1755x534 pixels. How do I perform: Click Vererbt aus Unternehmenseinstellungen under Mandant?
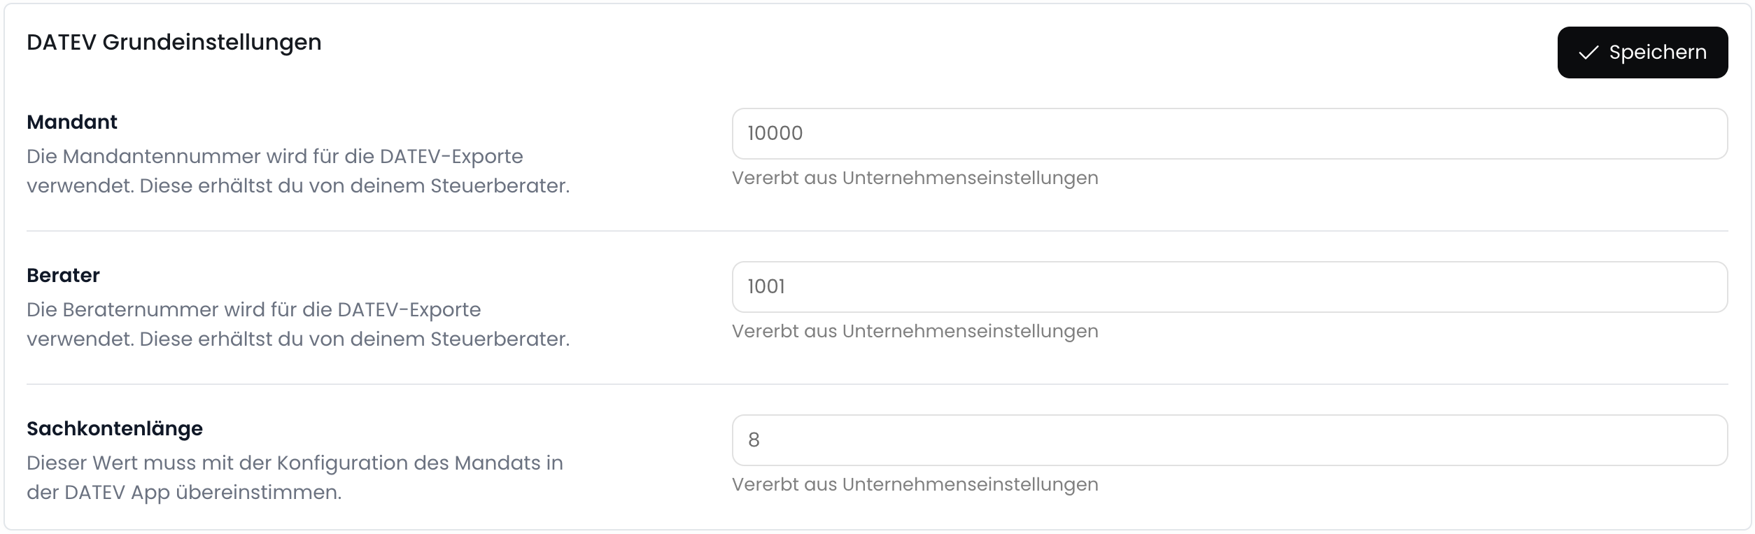914,178
